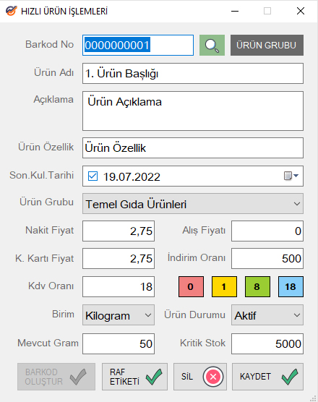318x402 pixels.
Task: Focus the Nakit Fiyat input field
Action: pos(119,231)
